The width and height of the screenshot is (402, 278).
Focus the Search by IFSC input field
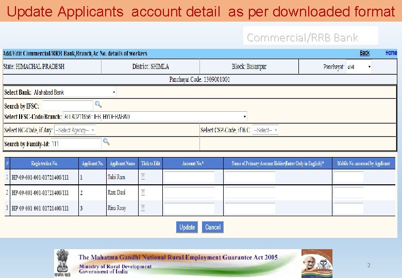[x=68, y=106]
